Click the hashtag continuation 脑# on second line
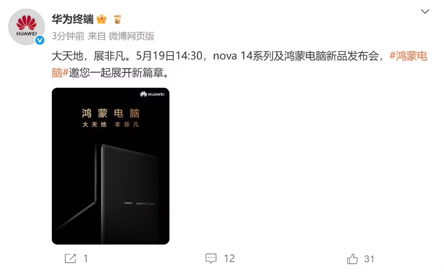 (60, 72)
